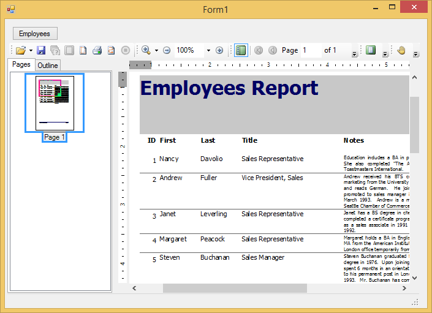Click the zoom in magnifier icon

point(146,50)
